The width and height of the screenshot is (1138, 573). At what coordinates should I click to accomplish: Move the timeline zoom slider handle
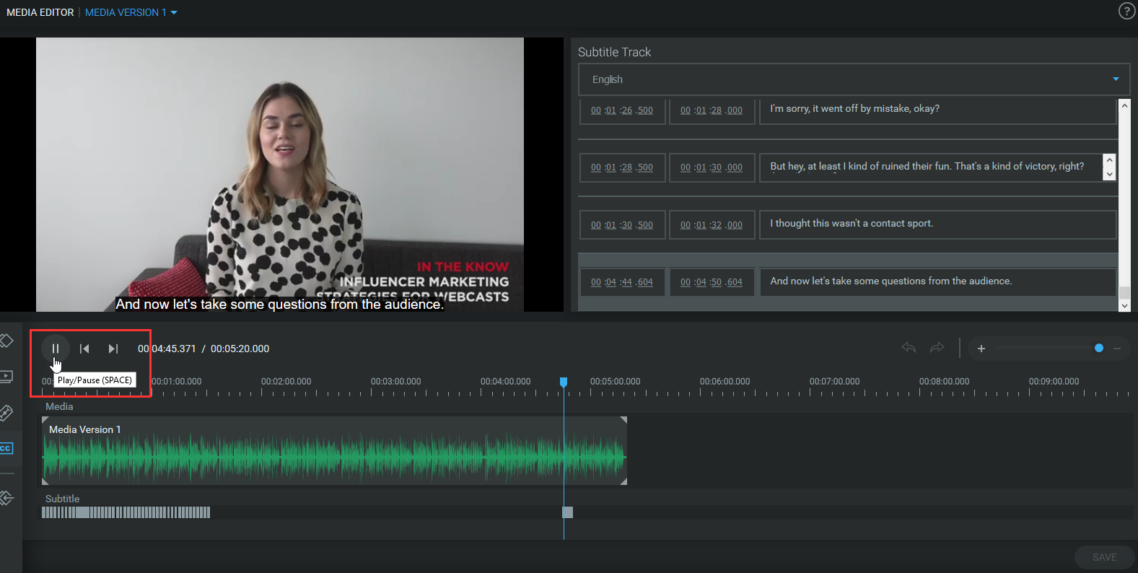pos(1099,348)
